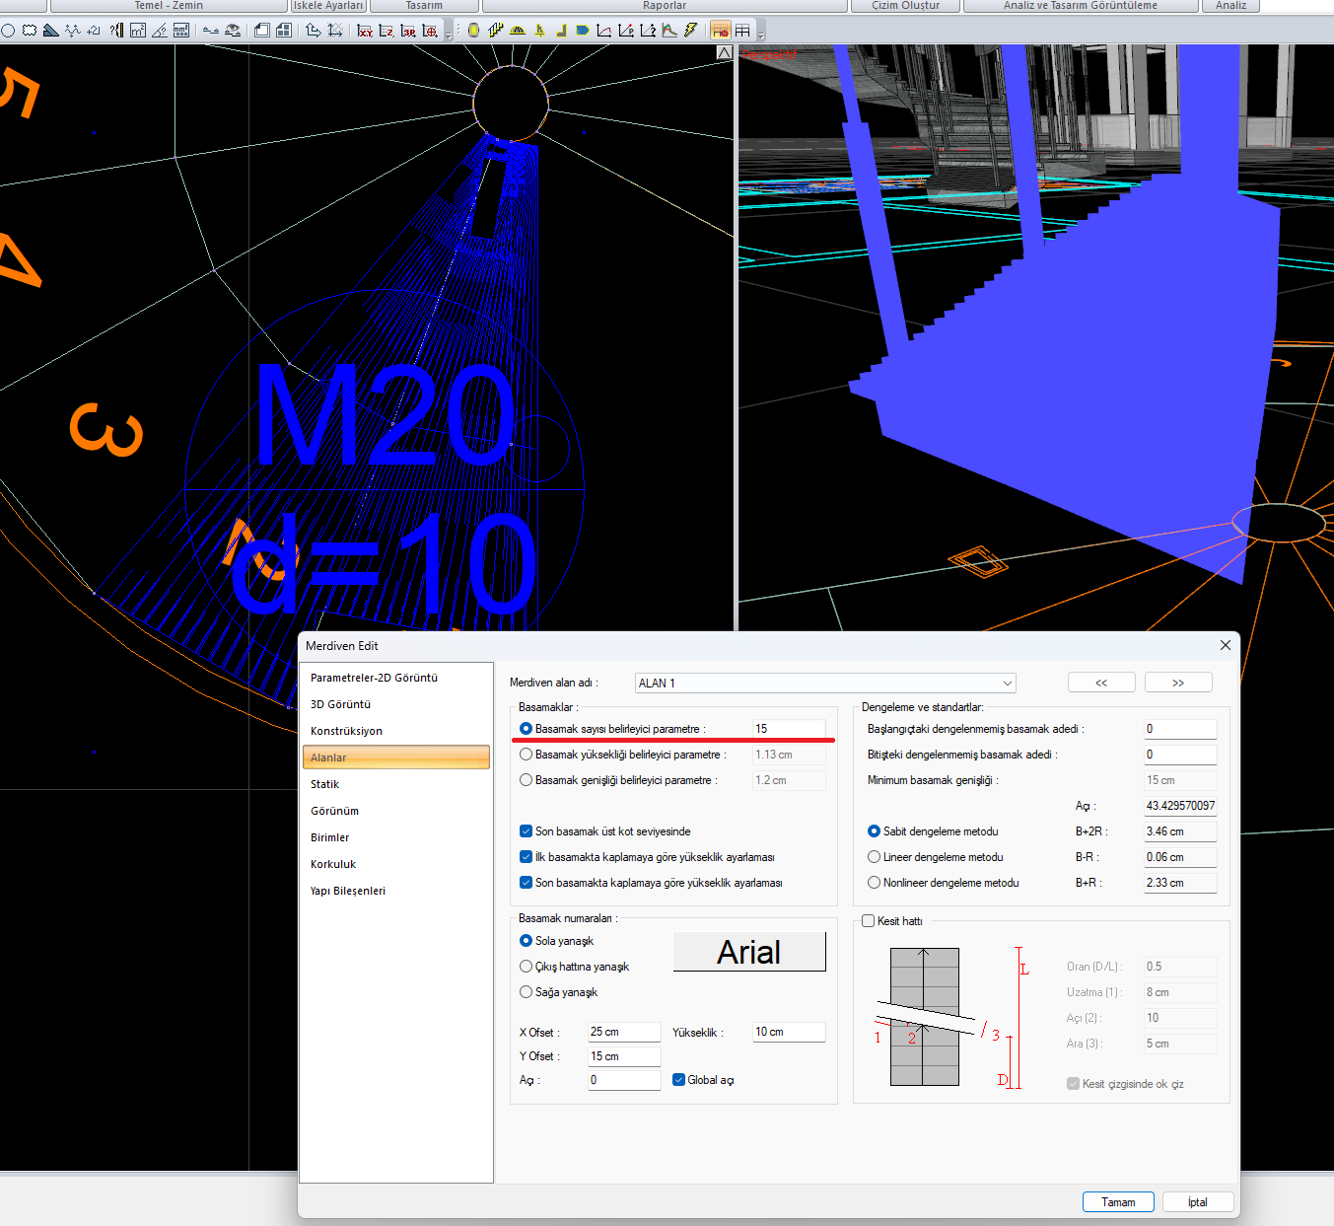Select Lineer dengeleme metodu option
This screenshot has width=1334, height=1226.
[x=874, y=857]
